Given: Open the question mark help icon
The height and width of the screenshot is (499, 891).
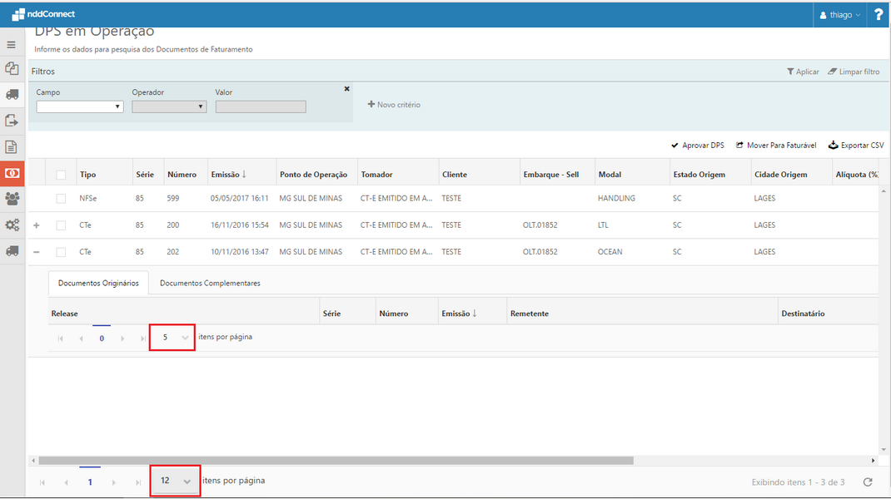Looking at the screenshot, I should pos(879,15).
